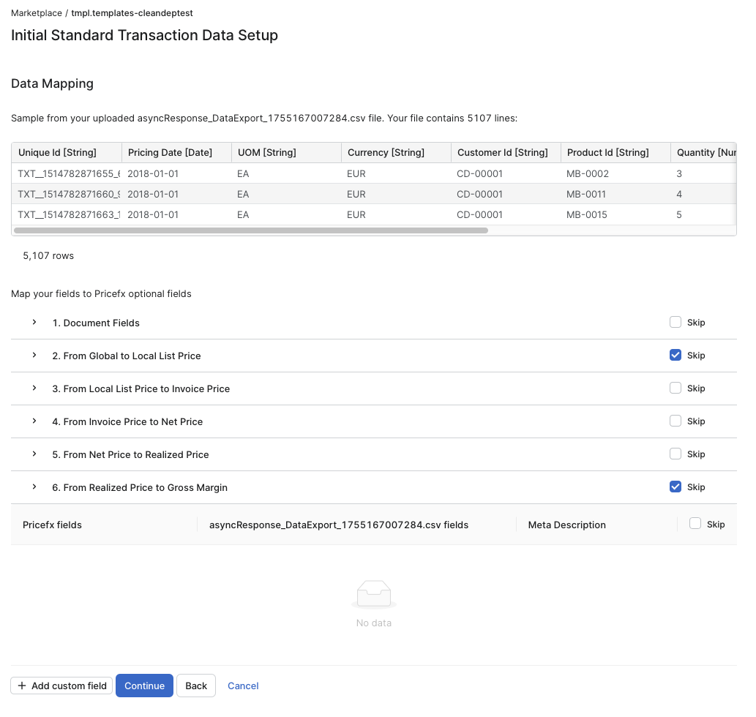The image size is (756, 717).
Task: Click the plus icon on Add custom field
Action: (22, 686)
